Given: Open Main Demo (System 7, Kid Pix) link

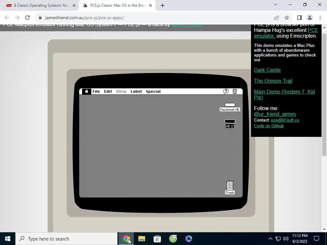Looking at the screenshot, I should tap(284, 94).
